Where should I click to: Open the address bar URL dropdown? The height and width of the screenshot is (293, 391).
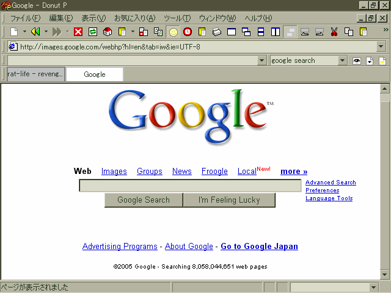pyautogui.click(x=381, y=46)
